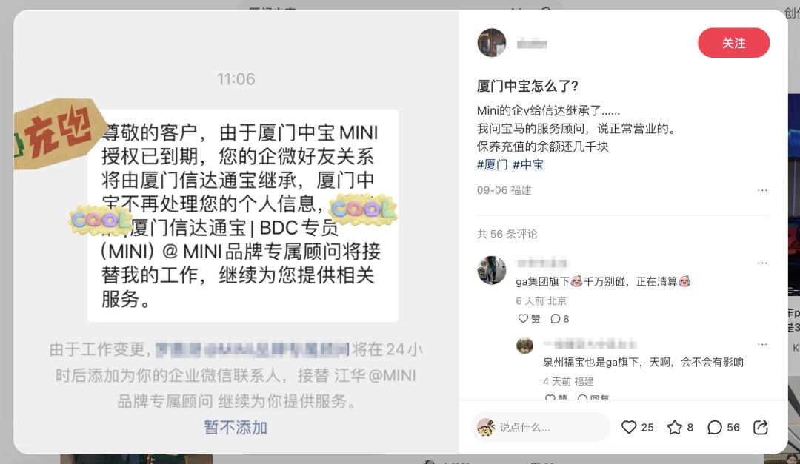
Task: Share the post using share icon
Action: click(x=760, y=427)
